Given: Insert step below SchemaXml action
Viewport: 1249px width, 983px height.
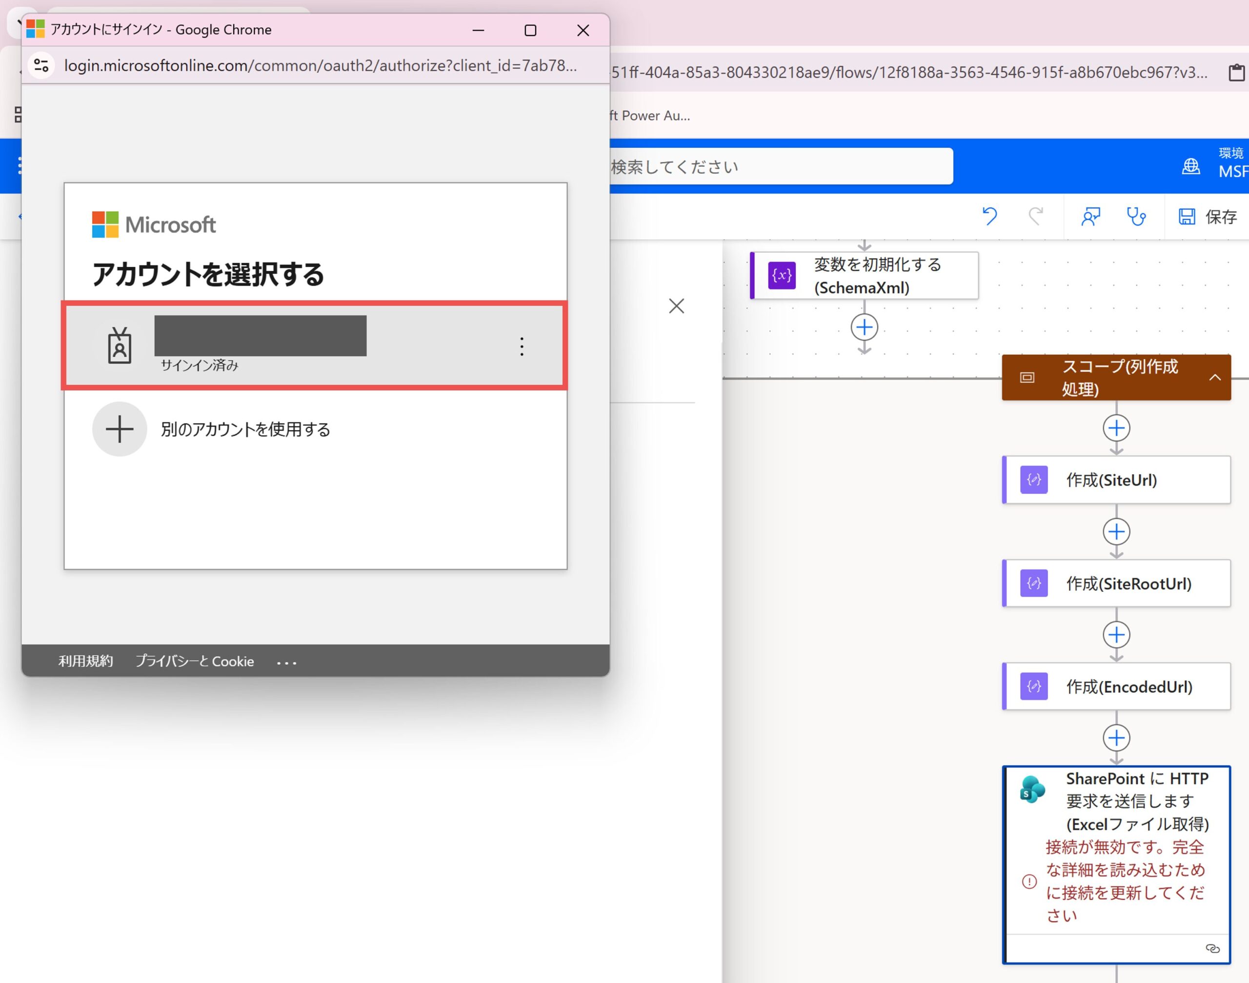Looking at the screenshot, I should coord(864,327).
